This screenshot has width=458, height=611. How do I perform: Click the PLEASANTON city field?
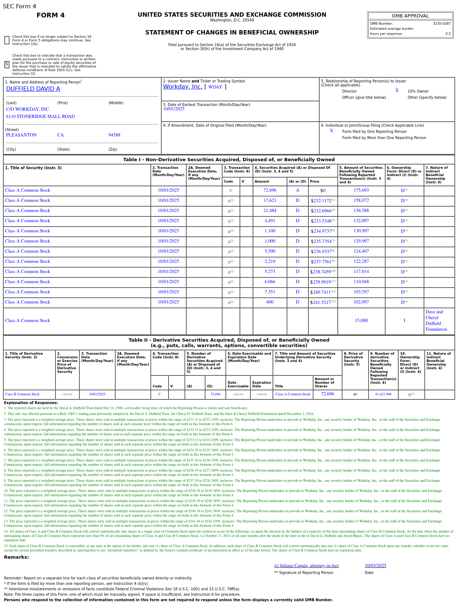(21, 135)
